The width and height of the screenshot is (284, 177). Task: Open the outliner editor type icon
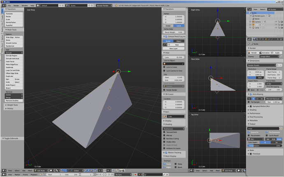tap(249, 9)
